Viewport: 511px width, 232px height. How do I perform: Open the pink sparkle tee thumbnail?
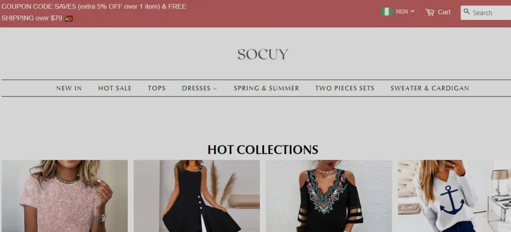(64, 196)
